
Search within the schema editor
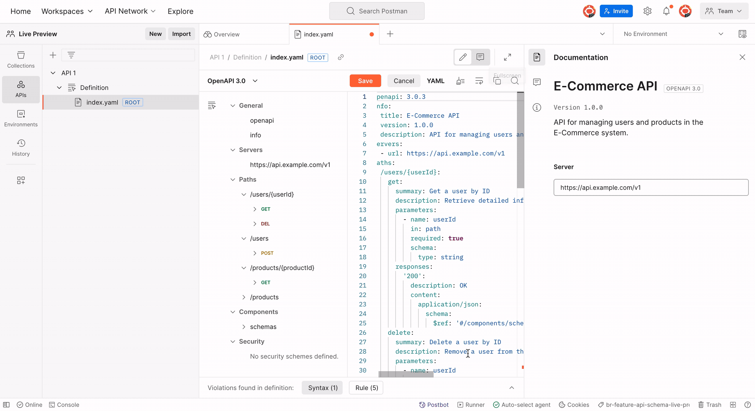(x=515, y=81)
